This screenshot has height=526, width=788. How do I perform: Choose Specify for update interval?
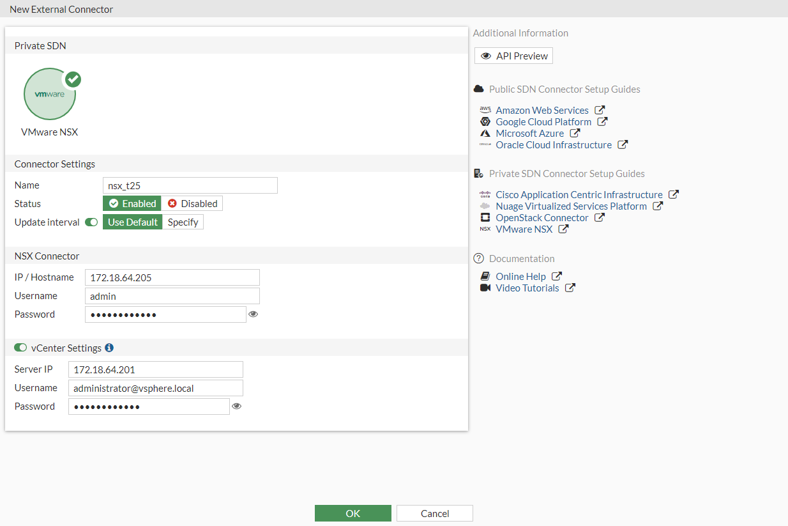pos(183,222)
